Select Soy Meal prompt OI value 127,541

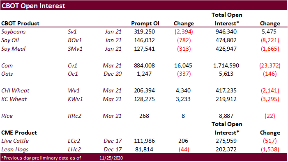(x=144, y=49)
